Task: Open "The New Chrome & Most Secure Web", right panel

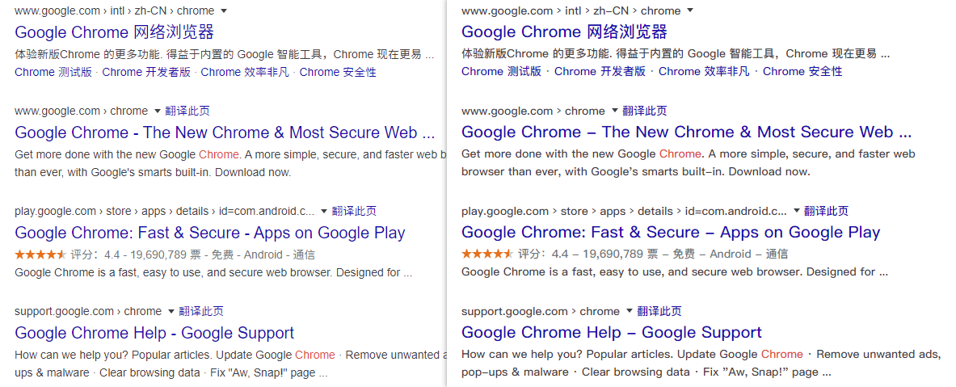Action: (x=686, y=133)
